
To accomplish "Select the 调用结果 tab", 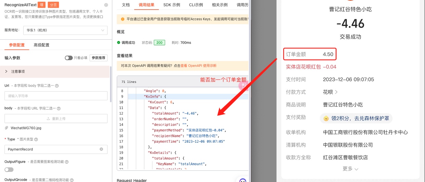I will [x=146, y=5].
